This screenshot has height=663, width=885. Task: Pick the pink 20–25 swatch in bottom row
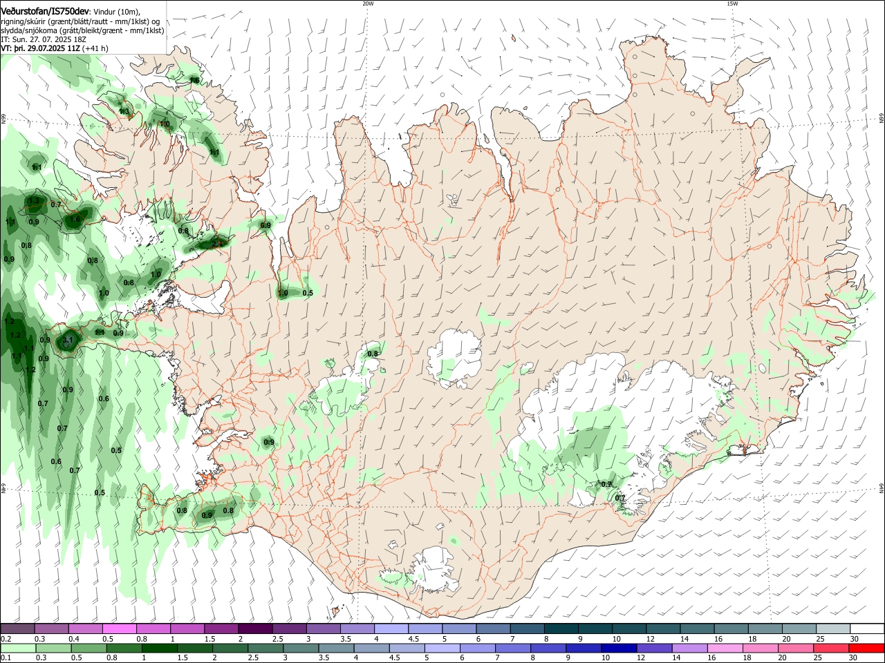pos(795,648)
